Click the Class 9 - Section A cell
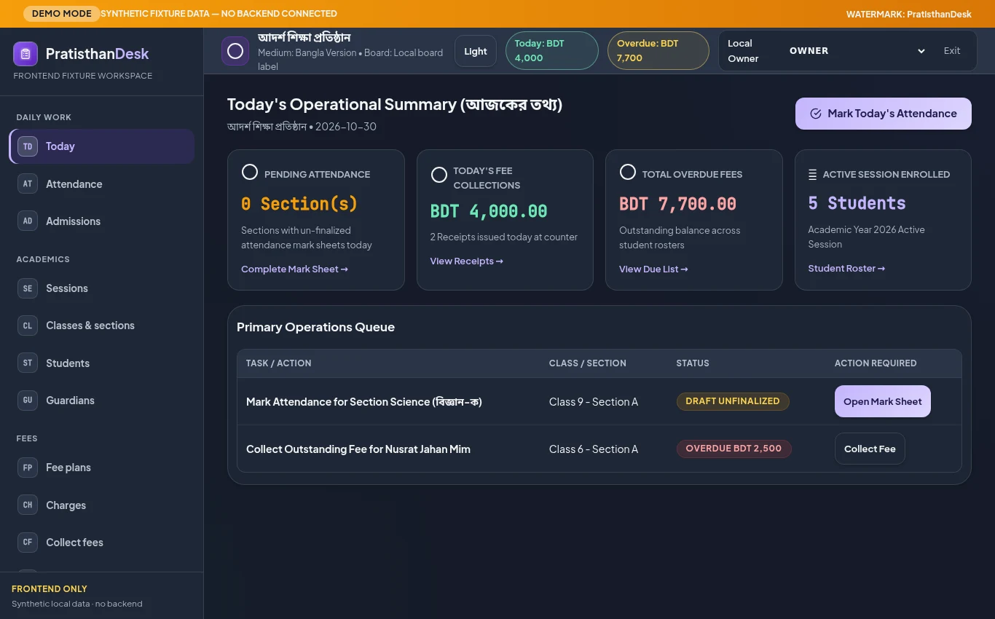 (x=594, y=402)
